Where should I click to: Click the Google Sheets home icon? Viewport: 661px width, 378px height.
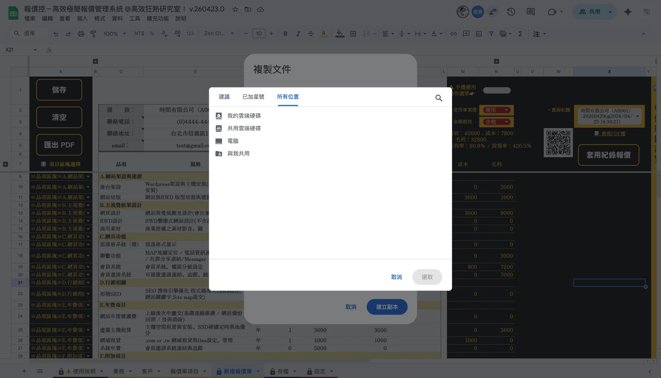(x=13, y=13)
